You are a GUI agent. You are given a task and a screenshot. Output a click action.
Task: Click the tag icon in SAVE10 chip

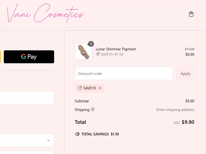[x=80, y=88]
